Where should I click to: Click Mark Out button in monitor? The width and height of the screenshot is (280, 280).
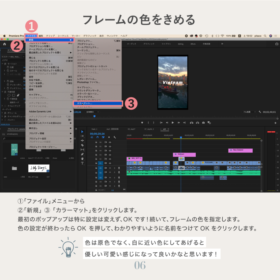point(154,123)
